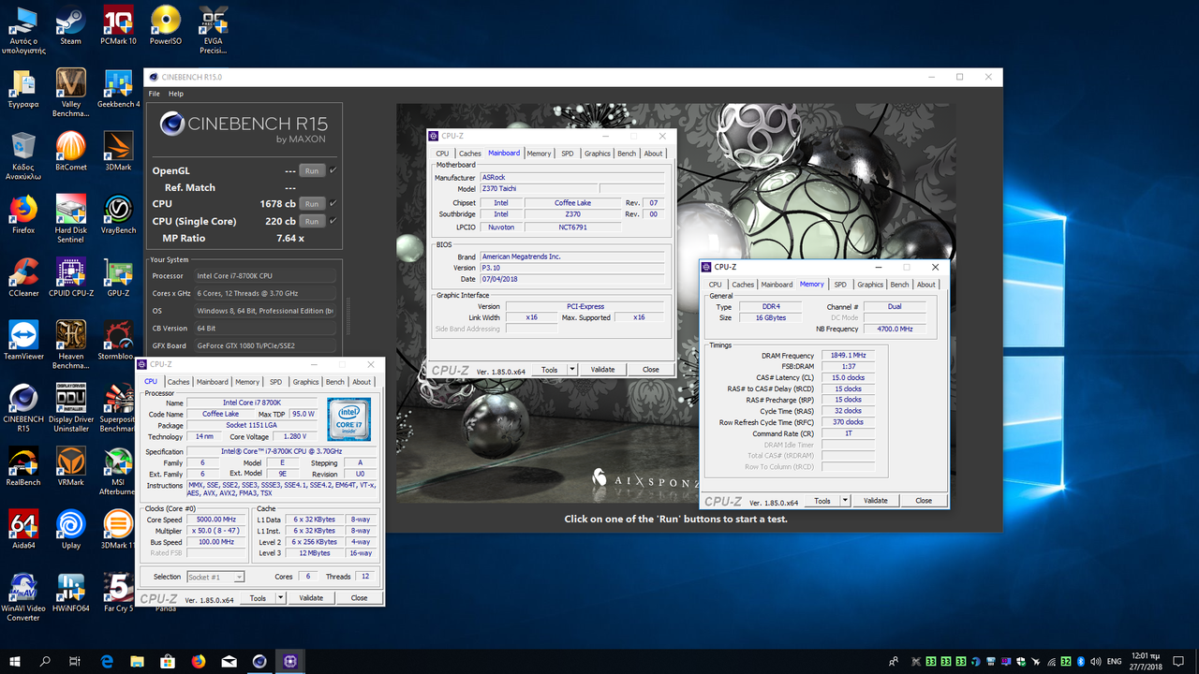Open About tab in CPU-Z Memory window
Image resolution: width=1199 pixels, height=674 pixels.
tap(925, 285)
